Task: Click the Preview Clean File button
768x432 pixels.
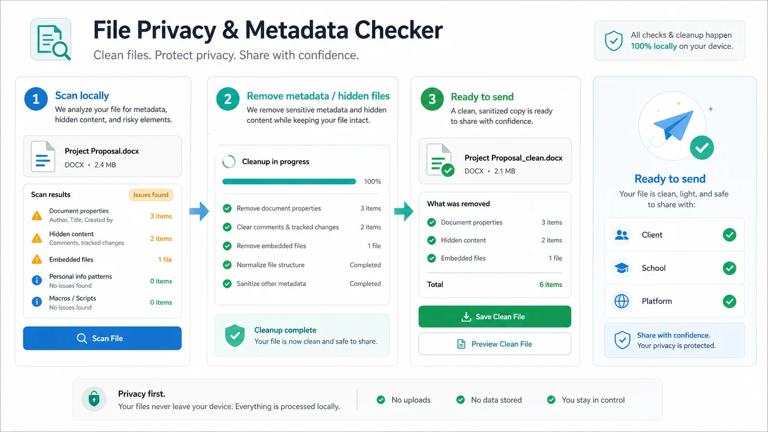Action: coord(495,344)
